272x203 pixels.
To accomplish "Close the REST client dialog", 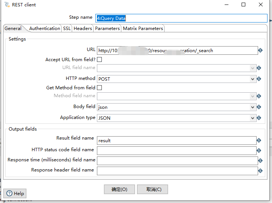I will pos(261,5).
